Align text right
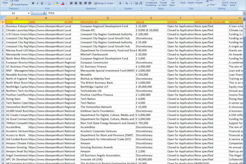 pos(81,3)
